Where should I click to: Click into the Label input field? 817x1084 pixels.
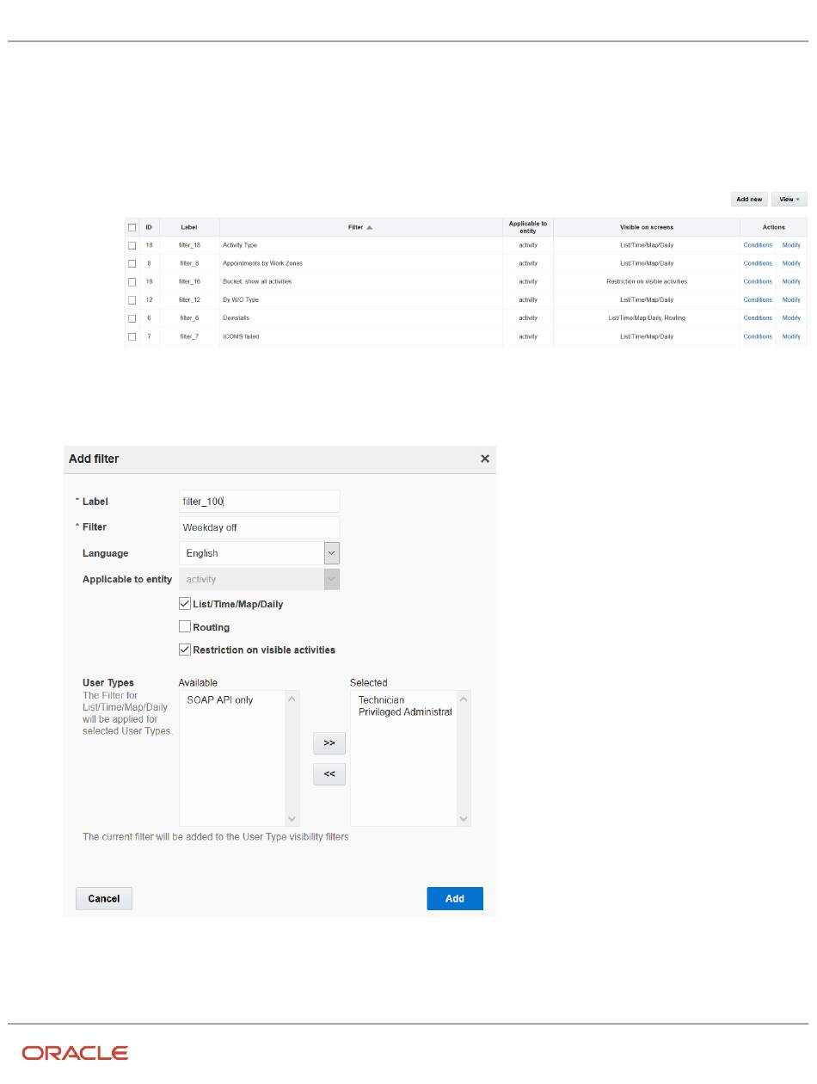(259, 502)
